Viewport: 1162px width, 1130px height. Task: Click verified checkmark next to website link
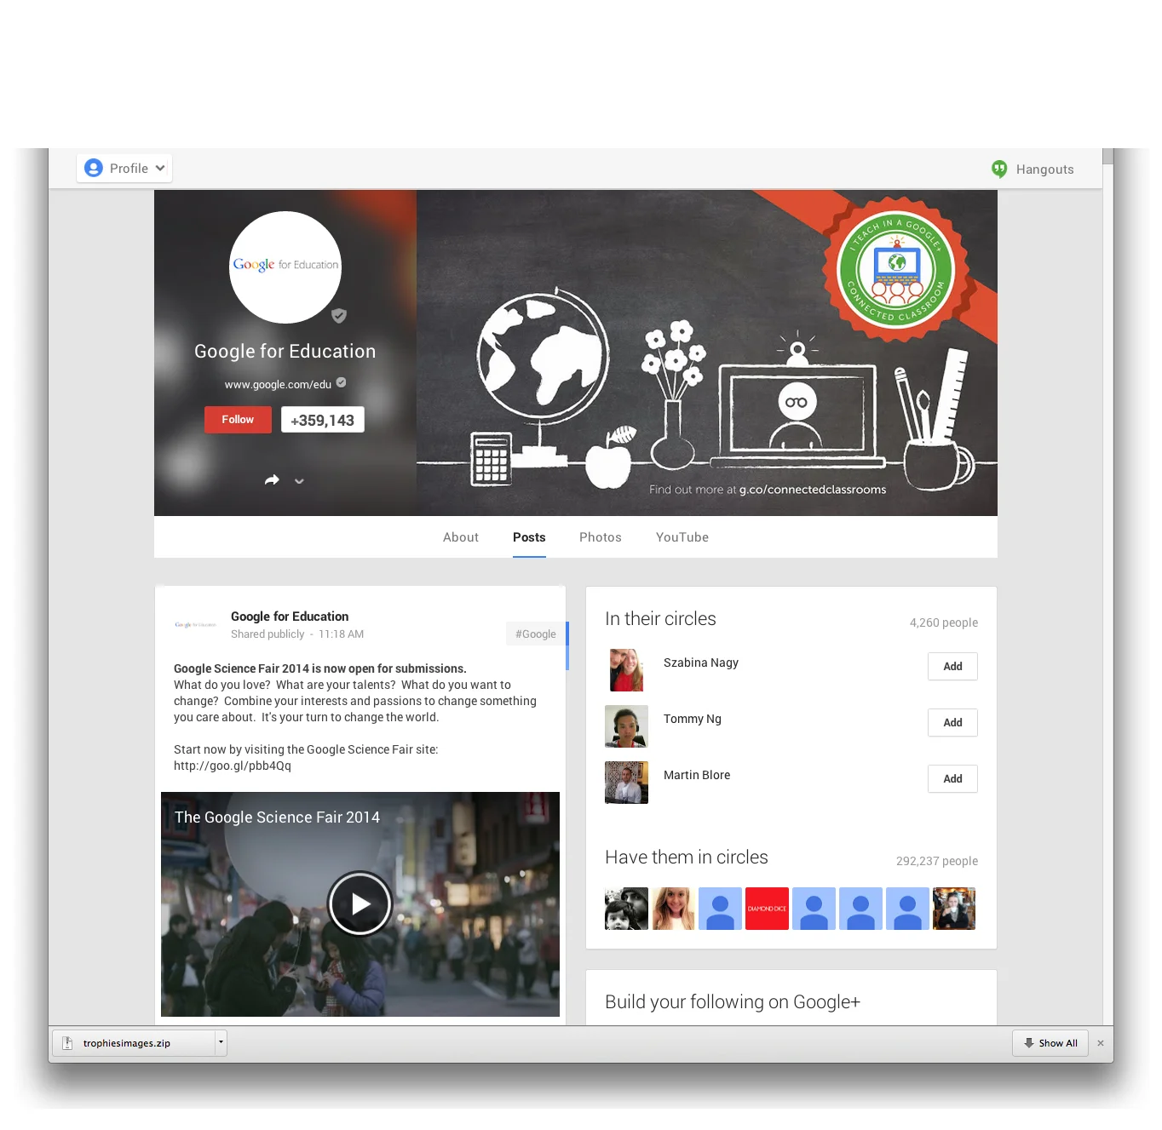click(342, 382)
